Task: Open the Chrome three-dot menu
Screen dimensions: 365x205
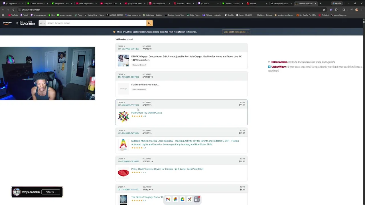Action: tap(362, 10)
